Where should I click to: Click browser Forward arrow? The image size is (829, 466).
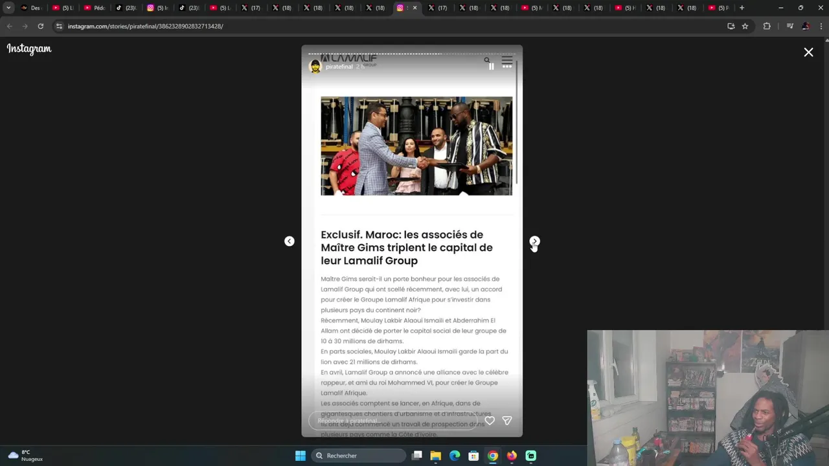pyautogui.click(x=25, y=26)
